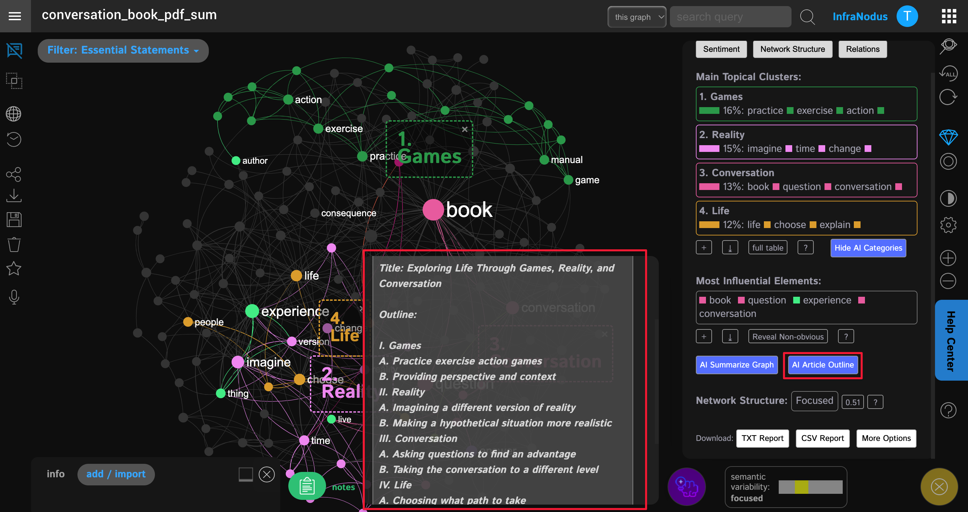The width and height of the screenshot is (968, 512).
Task: Toggle Hide AI Categories button
Action: coord(868,248)
